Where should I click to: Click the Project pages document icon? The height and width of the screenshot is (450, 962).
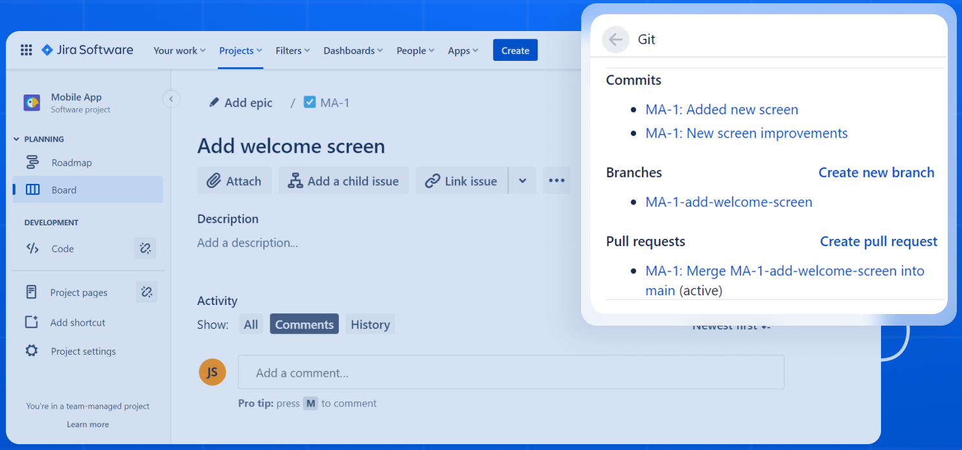(x=31, y=292)
